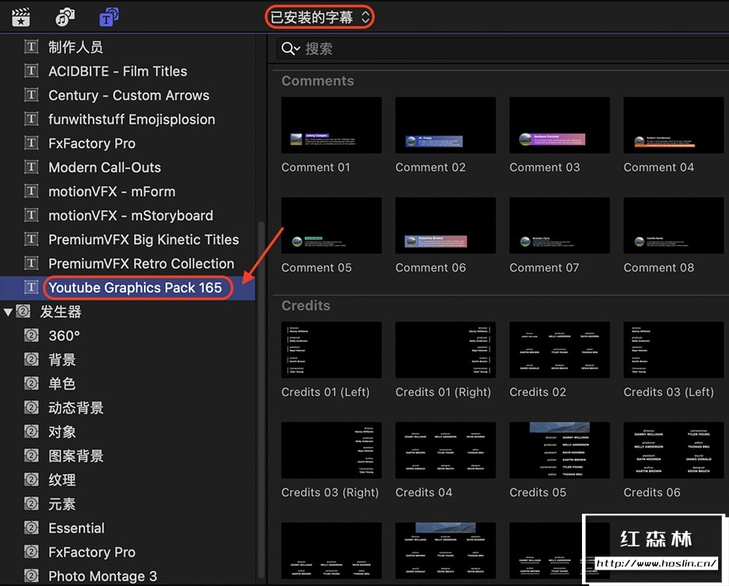
Task: Select motionVFX - mStoryboard category
Action: [x=131, y=215]
